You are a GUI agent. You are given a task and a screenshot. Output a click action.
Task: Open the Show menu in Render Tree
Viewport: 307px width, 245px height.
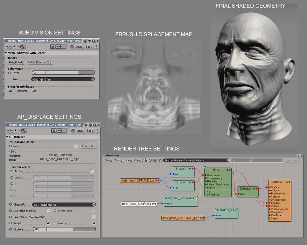[x=108, y=160]
